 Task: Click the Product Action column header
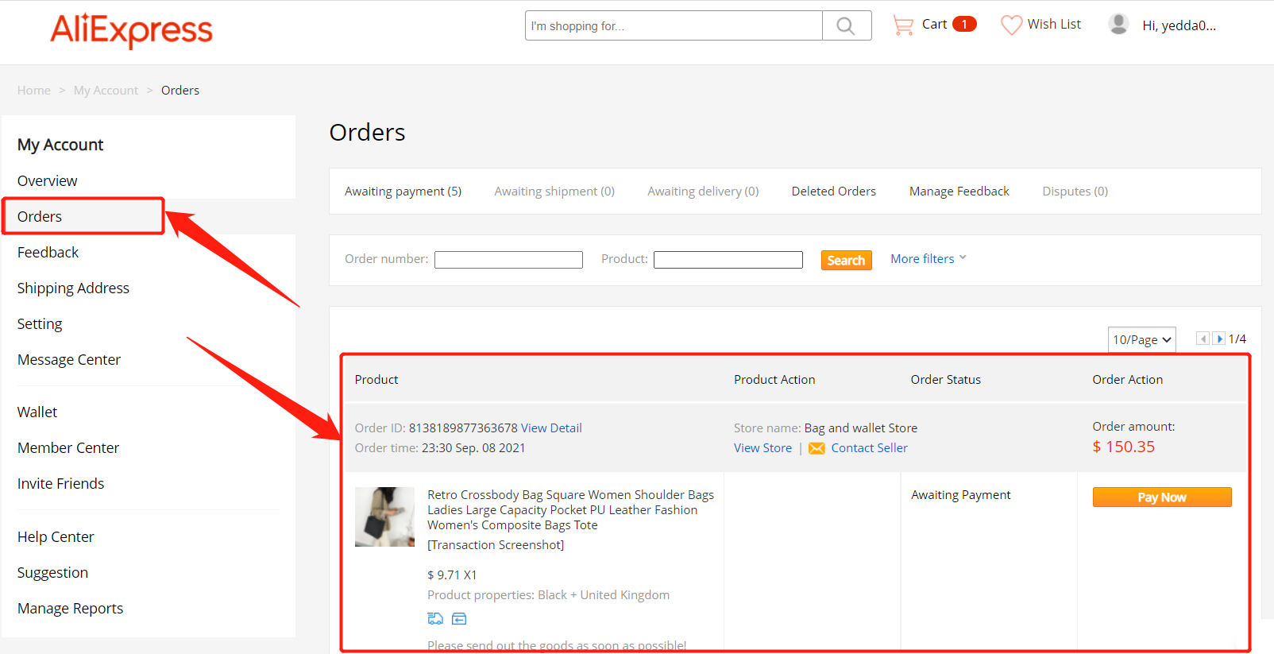click(x=774, y=380)
